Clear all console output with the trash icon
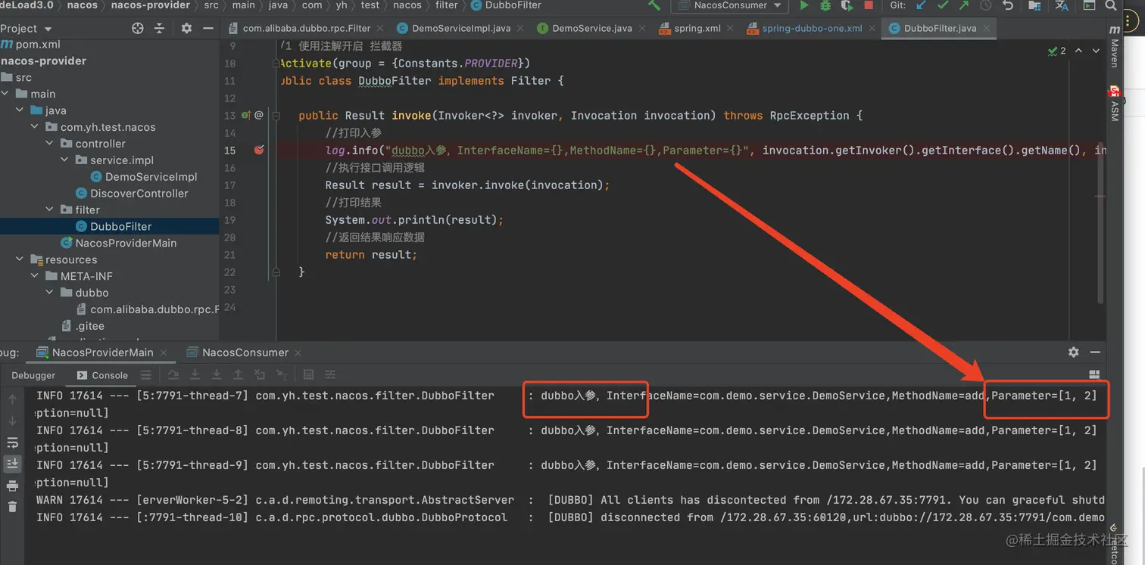1145x565 pixels. click(x=12, y=506)
